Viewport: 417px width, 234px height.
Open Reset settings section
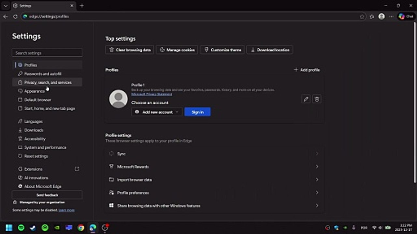tap(47, 156)
